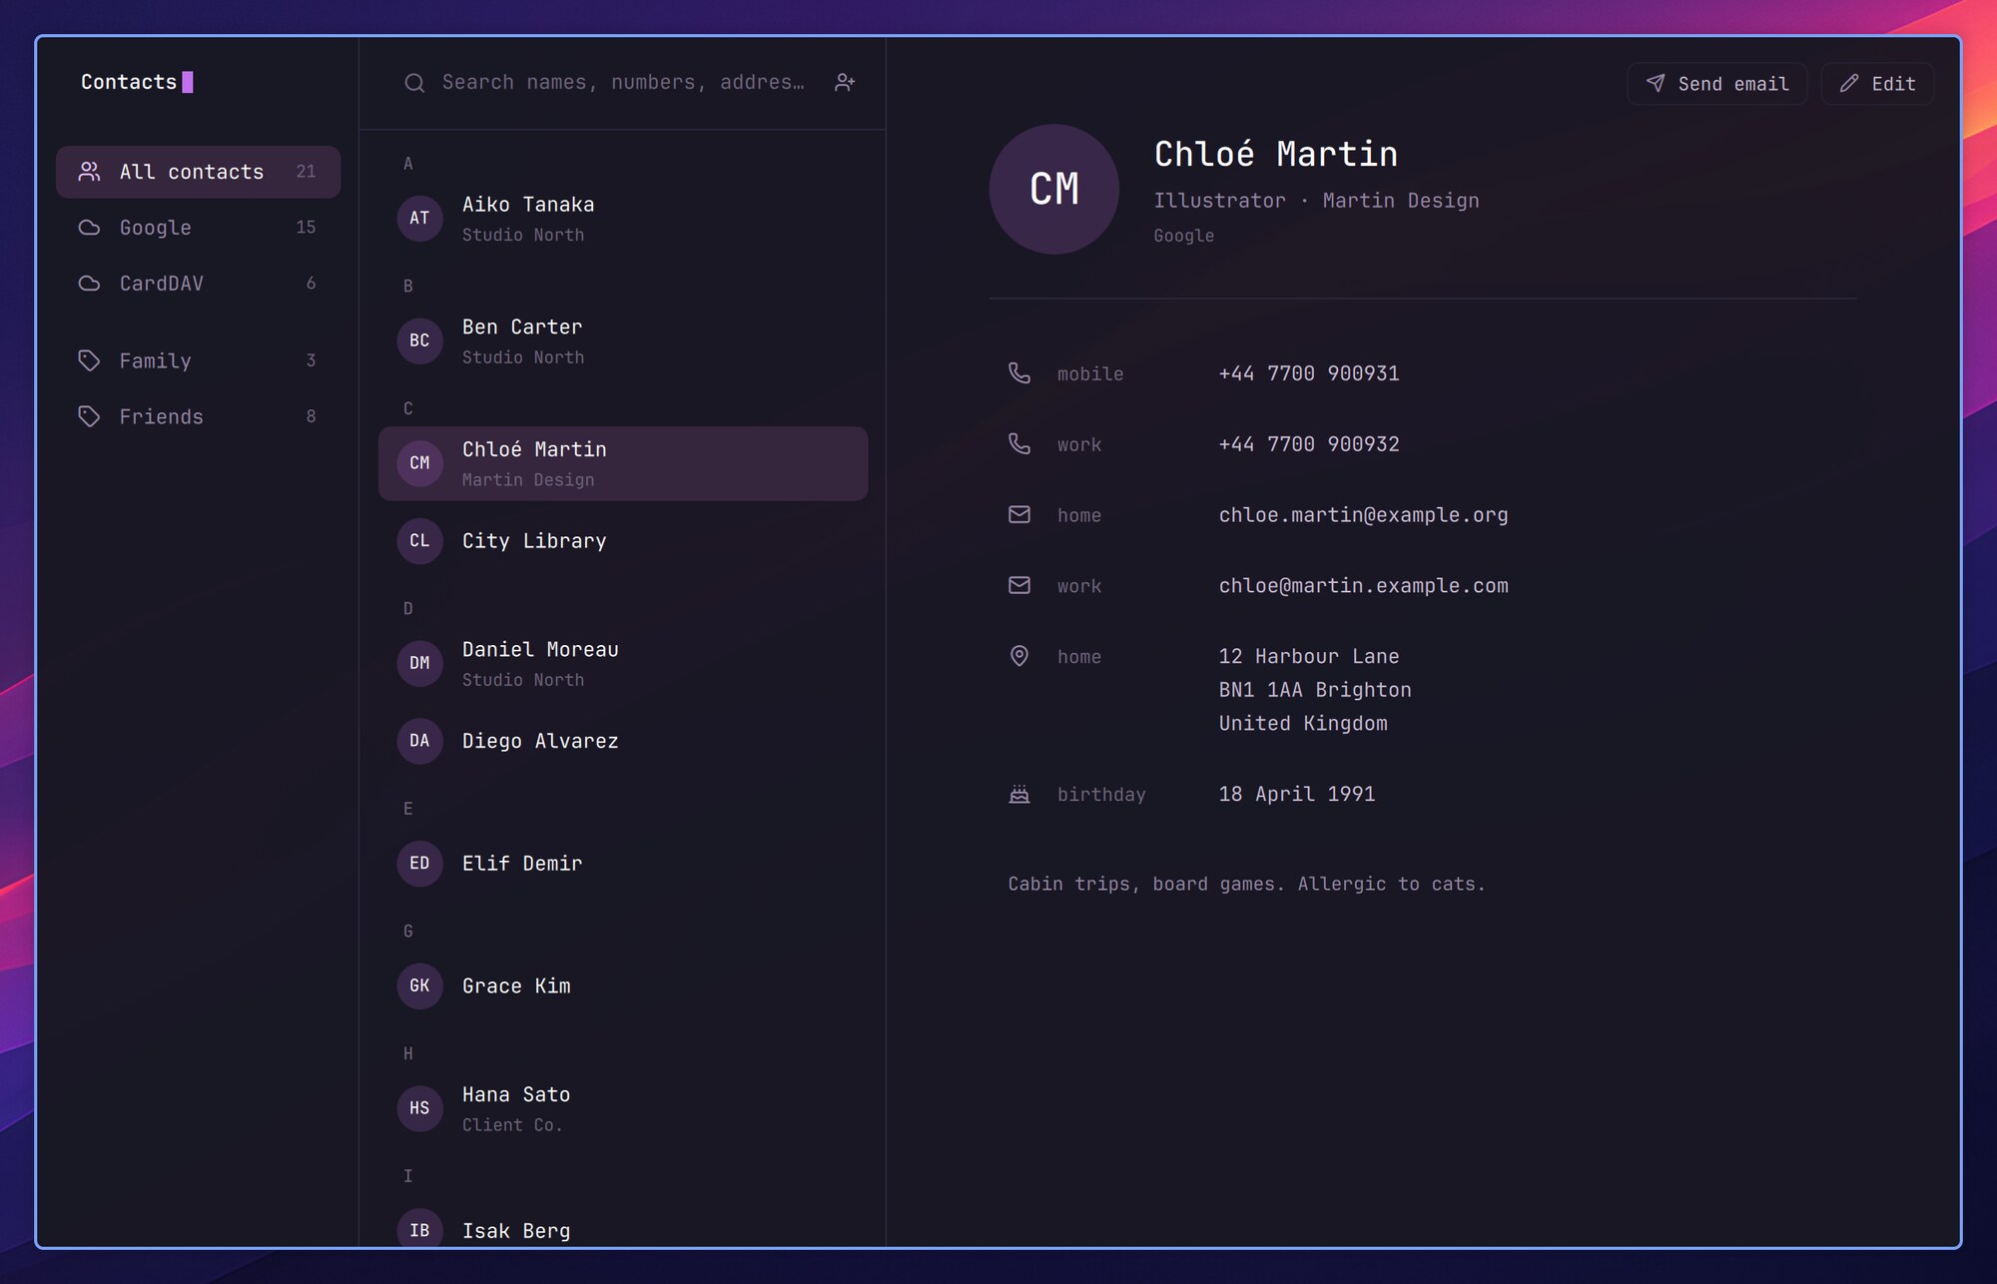Open the Aiko Tanaka contact
Screen dimensions: 1997x1284
point(623,219)
